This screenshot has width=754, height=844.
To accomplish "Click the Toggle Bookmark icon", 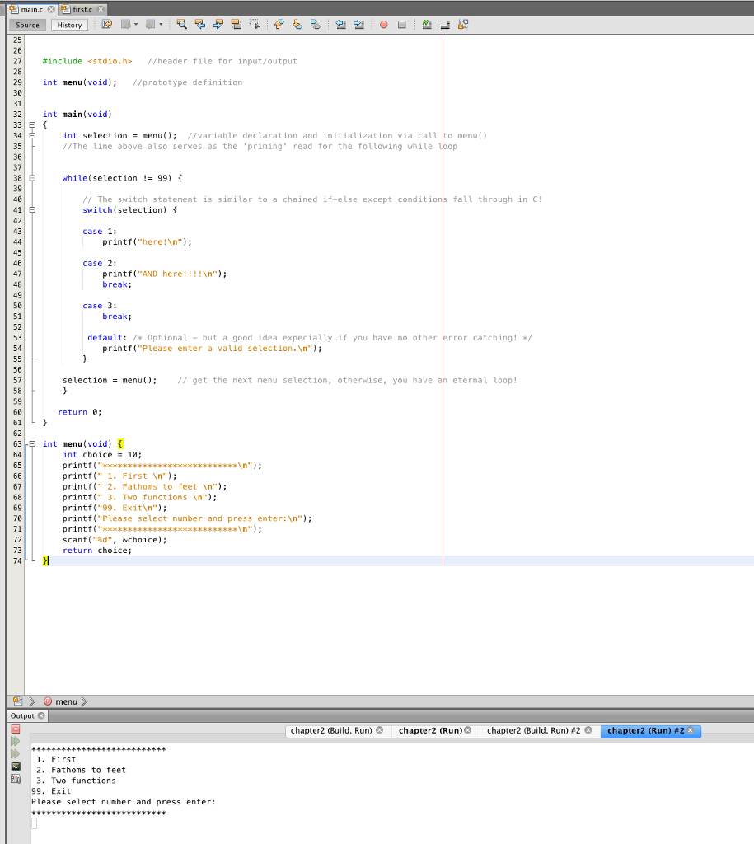I will [x=316, y=24].
